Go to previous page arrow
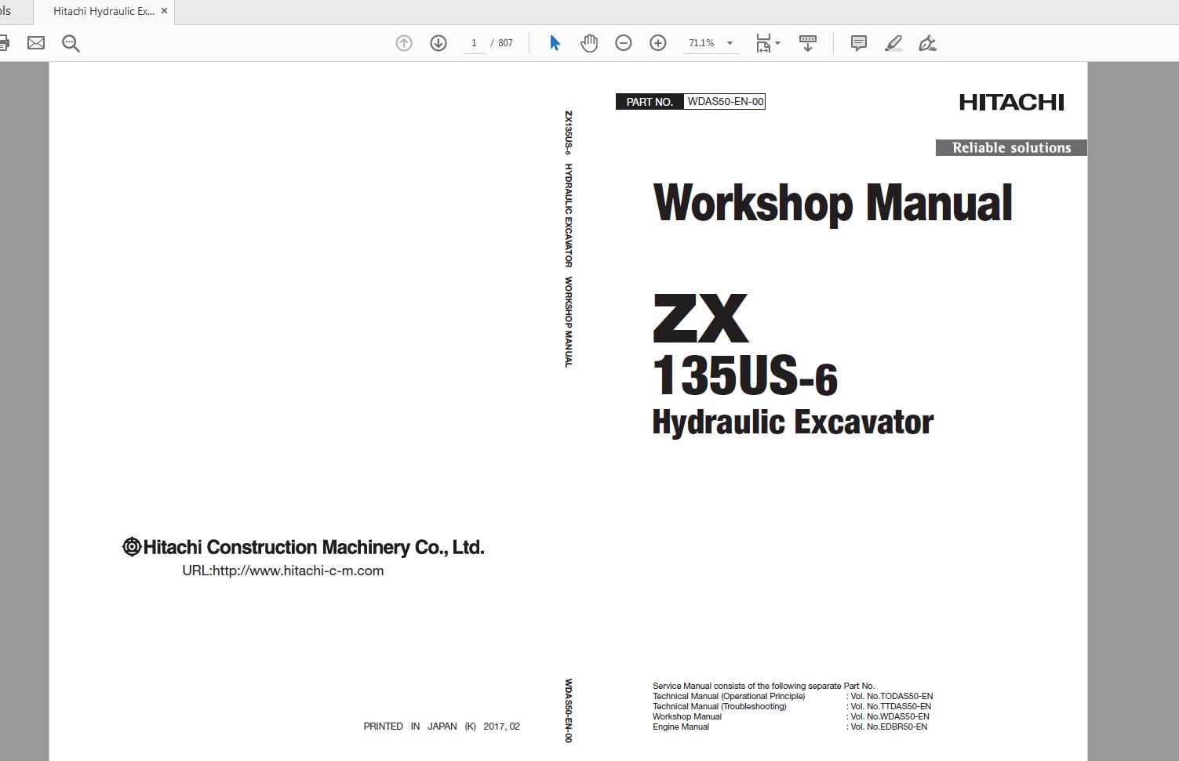The width and height of the screenshot is (1179, 761). [x=404, y=43]
